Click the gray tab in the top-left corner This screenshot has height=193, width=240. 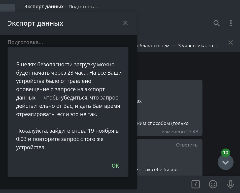tap(7, 8)
